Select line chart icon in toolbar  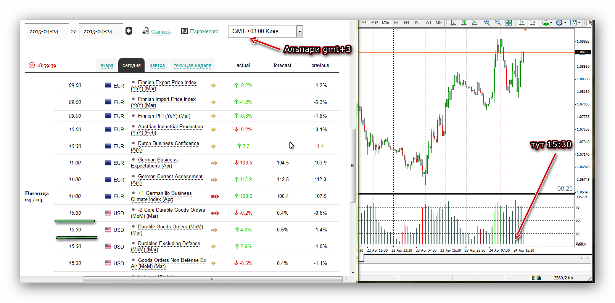click(475, 23)
